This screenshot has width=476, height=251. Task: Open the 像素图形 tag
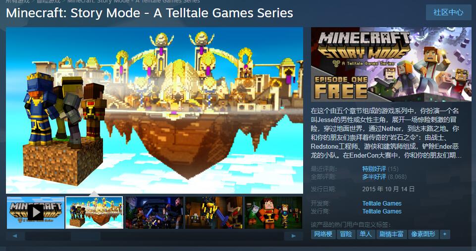point(423,234)
